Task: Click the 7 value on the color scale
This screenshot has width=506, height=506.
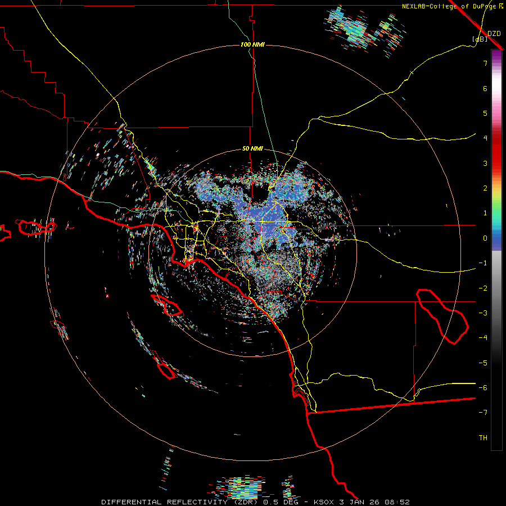Action: [485, 63]
